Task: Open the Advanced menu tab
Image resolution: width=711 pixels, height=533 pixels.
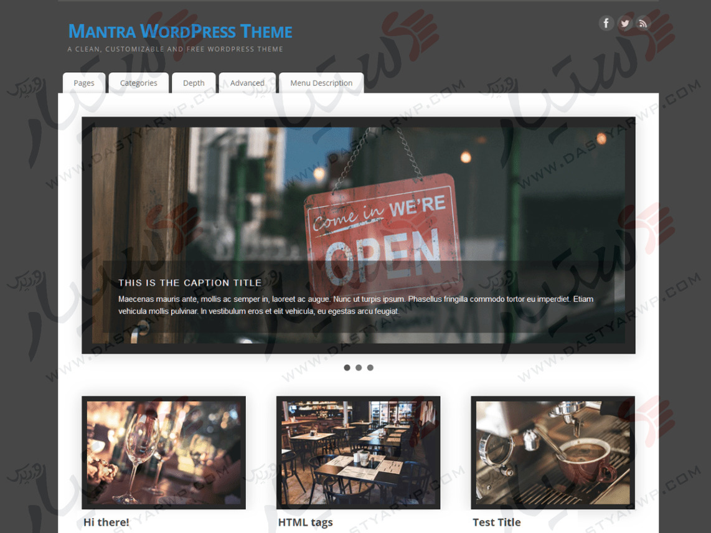Action: tap(247, 83)
